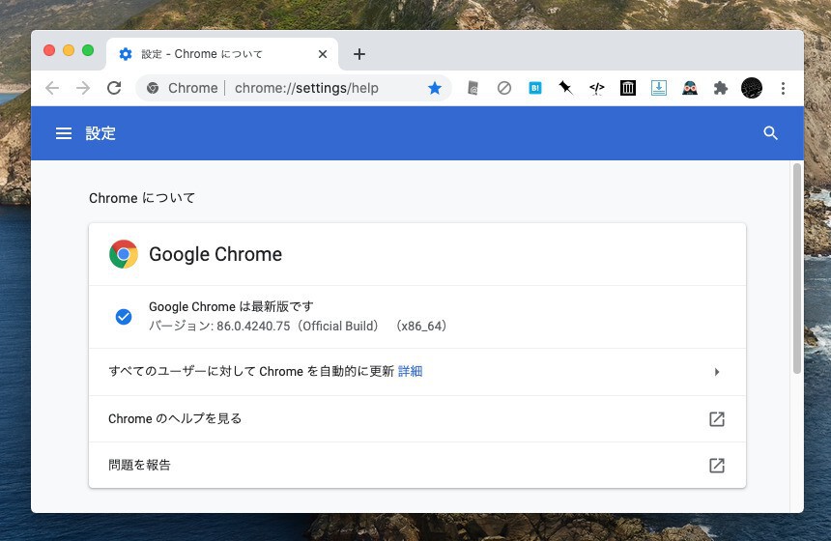831x541 pixels.
Task: Click the Hatena Bookmark B! extension icon
Action: click(x=535, y=88)
